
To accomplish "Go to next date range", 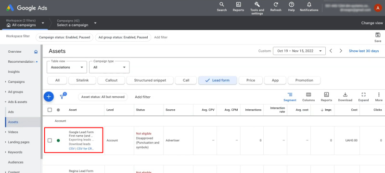I will point(341,51).
